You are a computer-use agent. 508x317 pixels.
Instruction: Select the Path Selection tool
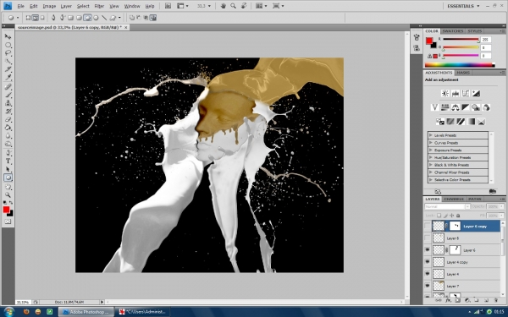click(8, 169)
